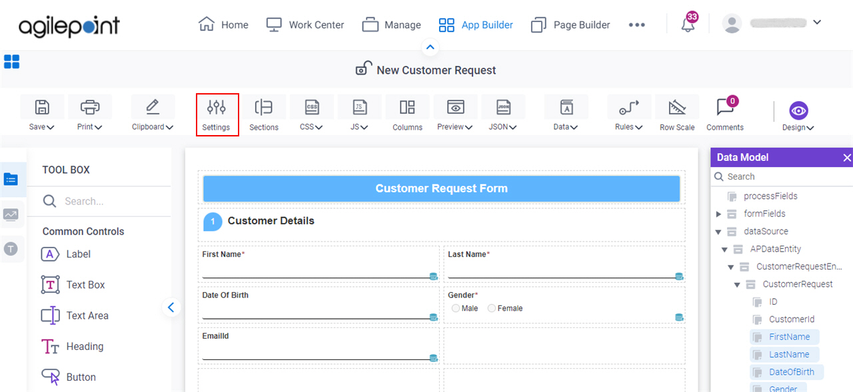Collapse the top navigation with the up chevron

click(x=430, y=47)
